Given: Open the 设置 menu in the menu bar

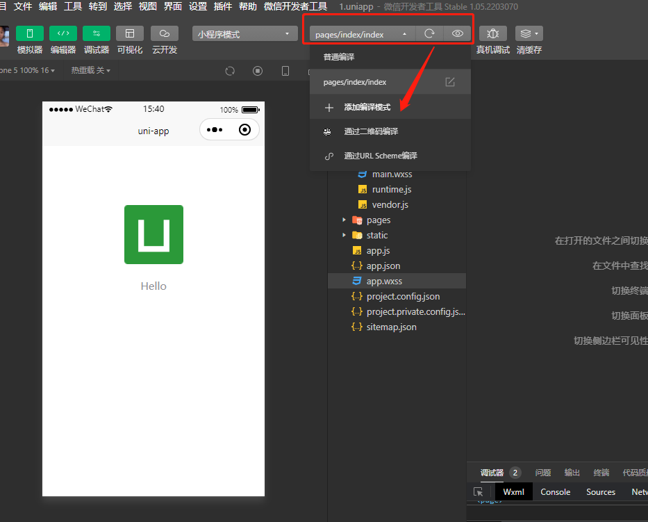Looking at the screenshot, I should pos(197,6).
